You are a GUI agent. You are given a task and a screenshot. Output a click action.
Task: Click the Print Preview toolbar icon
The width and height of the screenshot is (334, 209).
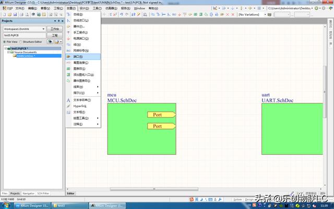27,15
